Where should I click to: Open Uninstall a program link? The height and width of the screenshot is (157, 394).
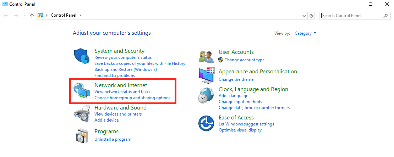113,139
